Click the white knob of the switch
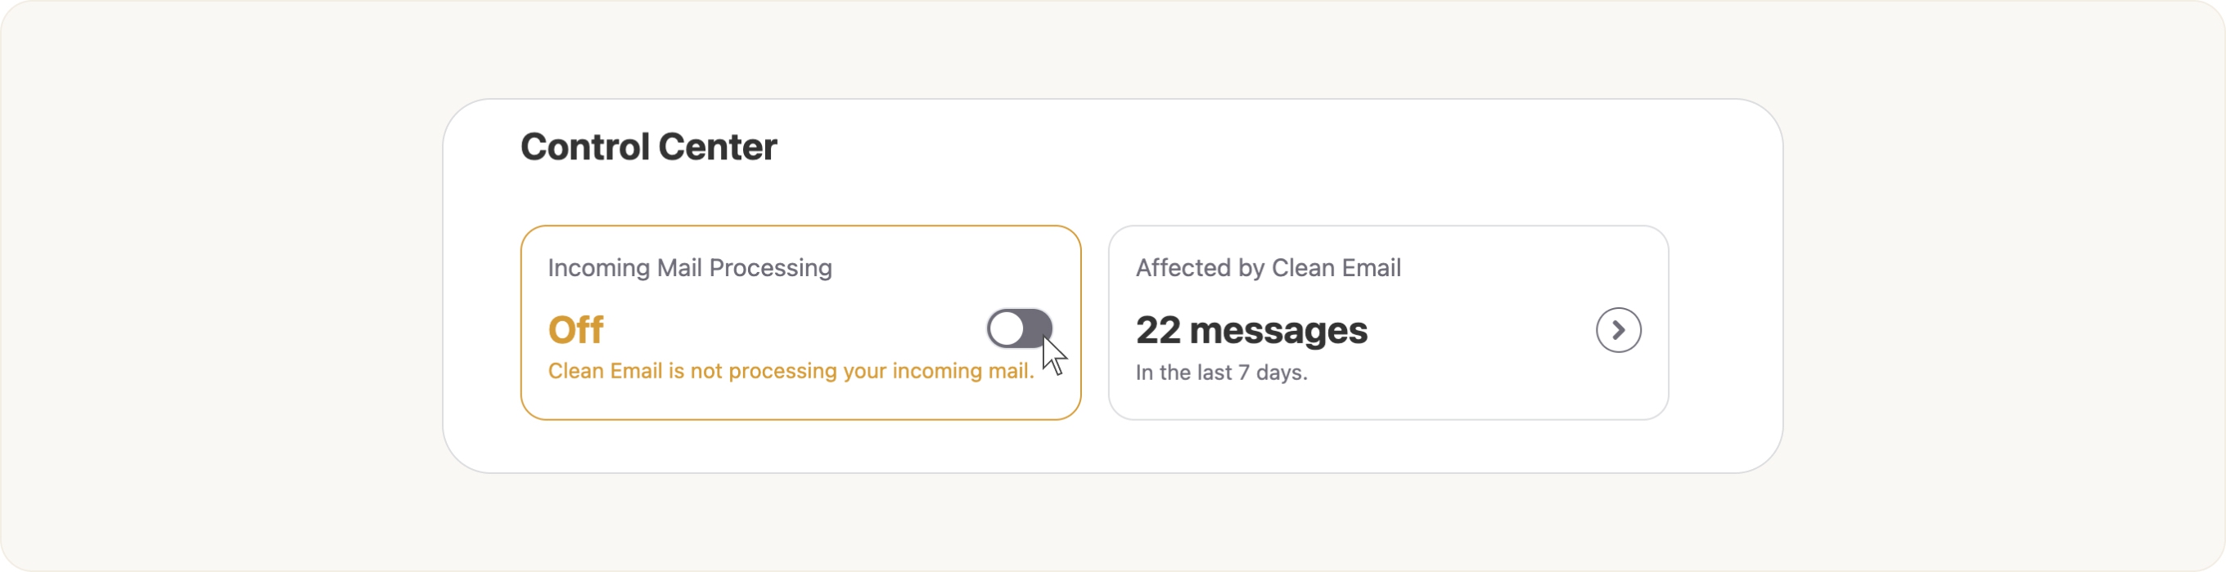The width and height of the screenshot is (2226, 572). 1007,328
